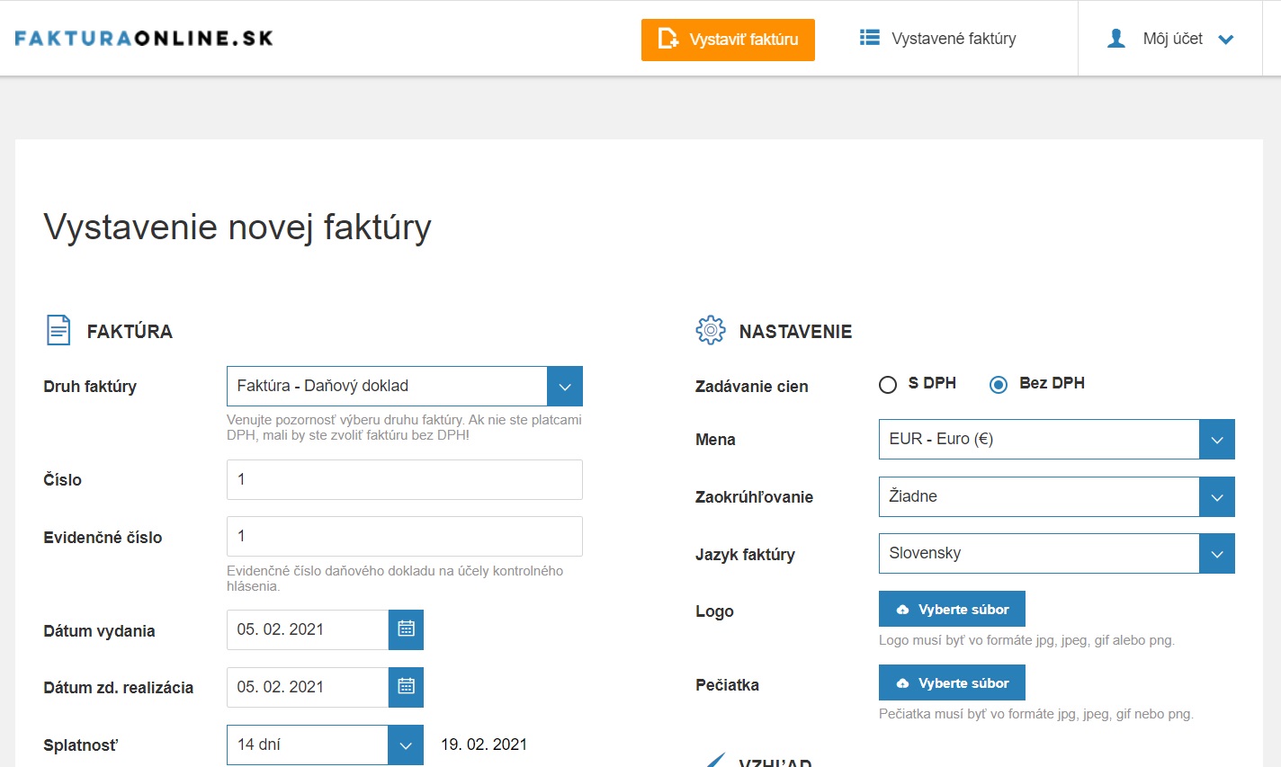Viewport: 1281px width, 767px height.
Task: Expand the Zaokrúhľovanie dropdown
Action: [x=1216, y=497]
